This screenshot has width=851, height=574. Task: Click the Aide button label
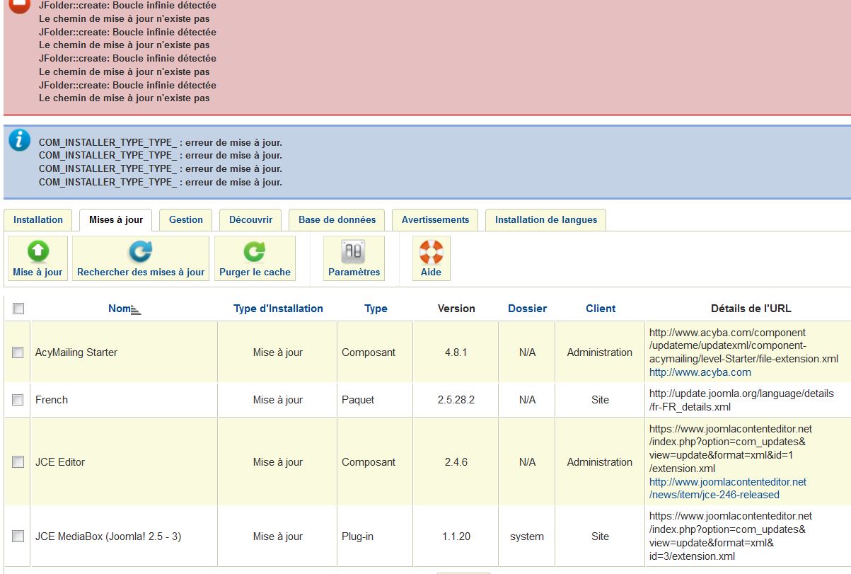[431, 272]
